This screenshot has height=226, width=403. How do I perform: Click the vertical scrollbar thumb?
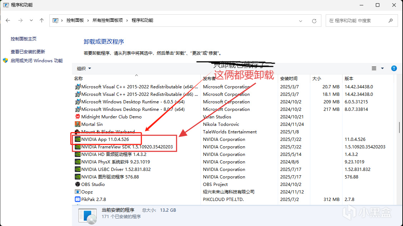pos(399,127)
